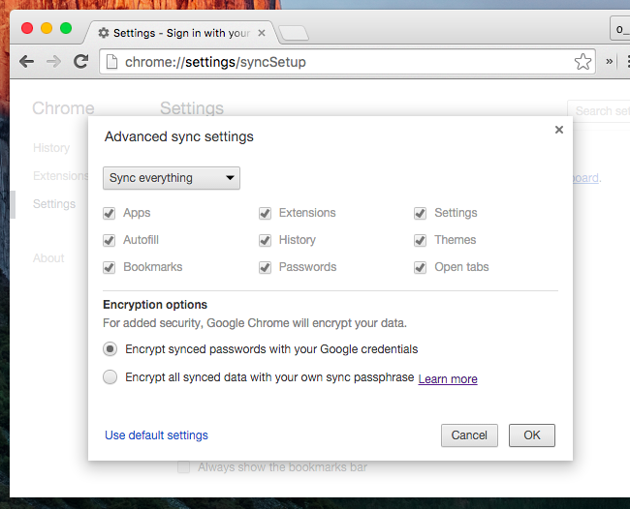Screen dimensions: 630x509
Task: Open Settings in the Chrome sidebar
Action: 54,204
